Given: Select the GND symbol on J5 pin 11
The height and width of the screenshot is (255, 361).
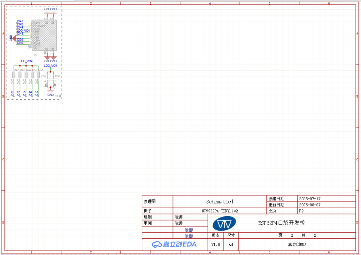Looking at the screenshot, I should 53,57.
